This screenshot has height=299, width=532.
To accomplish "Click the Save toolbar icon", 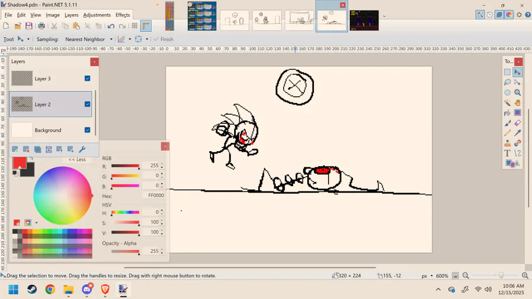I will pos(29,26).
